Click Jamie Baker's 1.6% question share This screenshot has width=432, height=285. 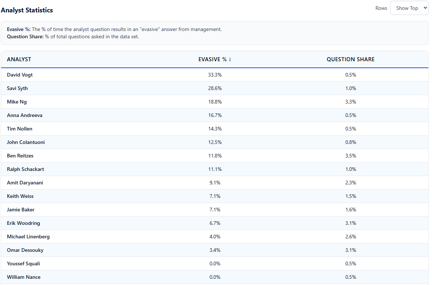351,210
